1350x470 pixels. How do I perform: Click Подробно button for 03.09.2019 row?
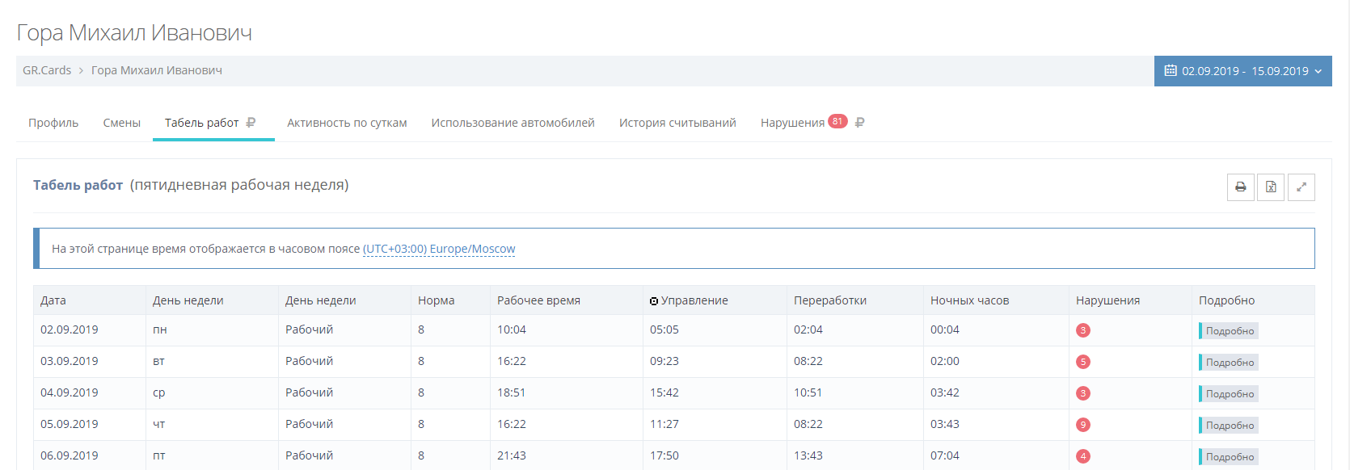click(1229, 363)
